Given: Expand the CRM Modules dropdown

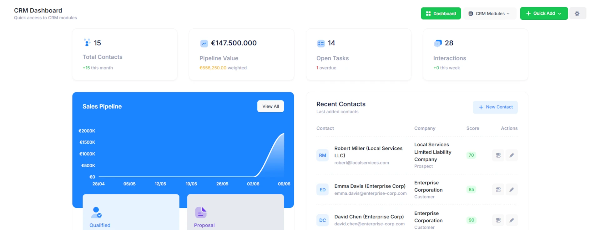Looking at the screenshot, I should coord(489,13).
